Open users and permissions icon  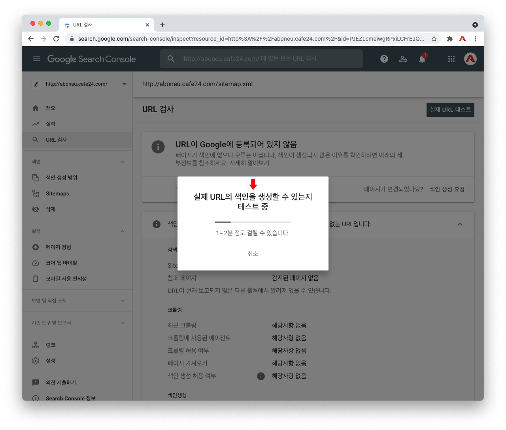coord(403,59)
